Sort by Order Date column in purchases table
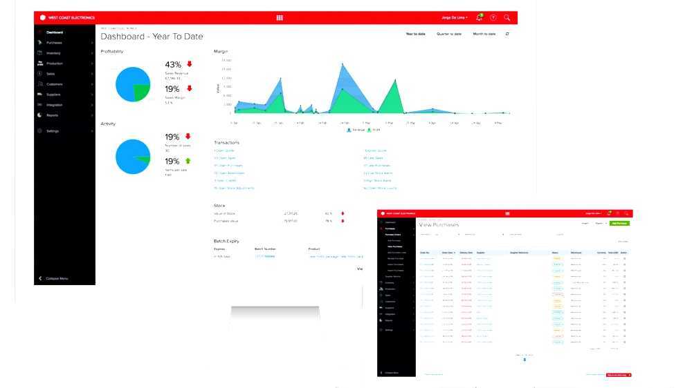The width and height of the screenshot is (692, 388). (448, 253)
